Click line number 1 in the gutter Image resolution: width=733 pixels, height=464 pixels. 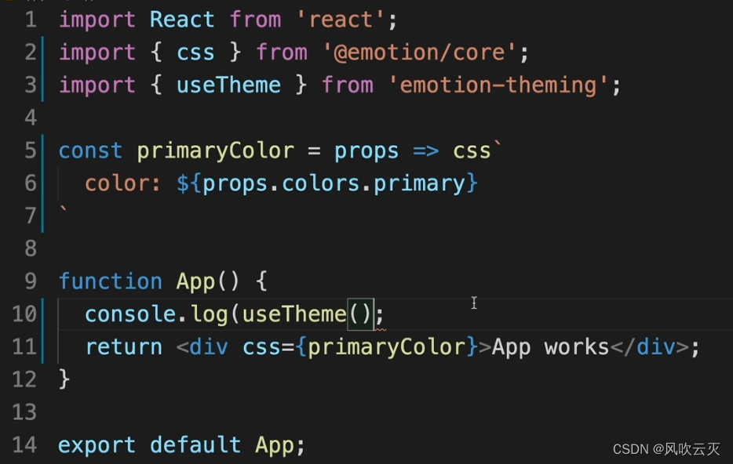pyautogui.click(x=31, y=20)
